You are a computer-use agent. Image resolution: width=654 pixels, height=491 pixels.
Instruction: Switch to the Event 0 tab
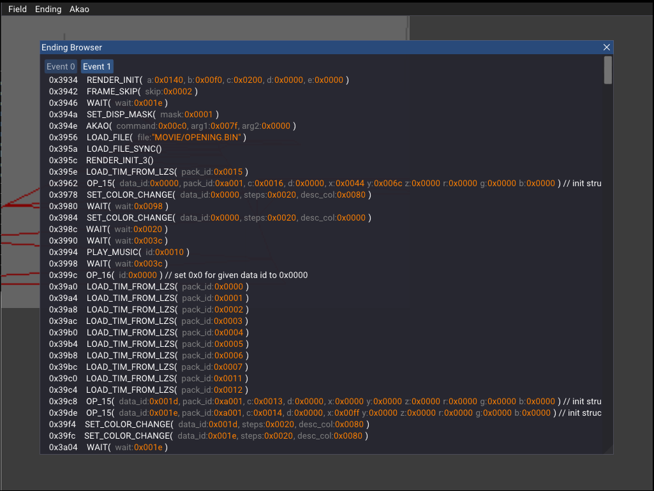pos(61,67)
